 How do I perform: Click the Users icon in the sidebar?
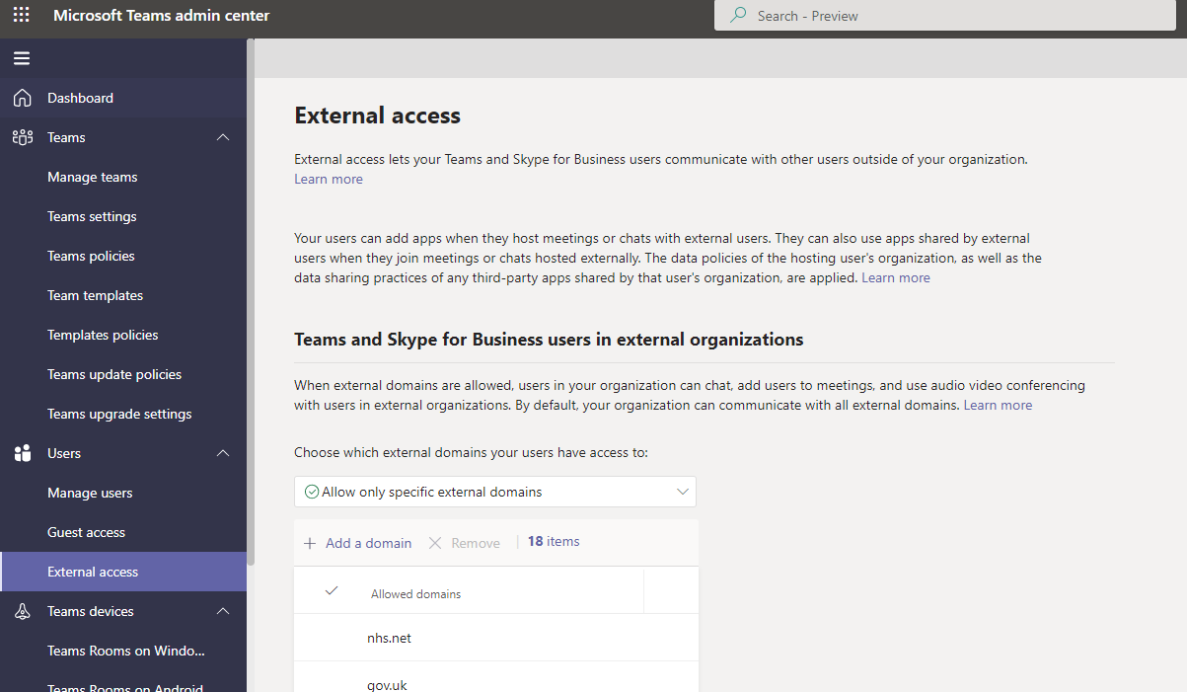[x=22, y=453]
